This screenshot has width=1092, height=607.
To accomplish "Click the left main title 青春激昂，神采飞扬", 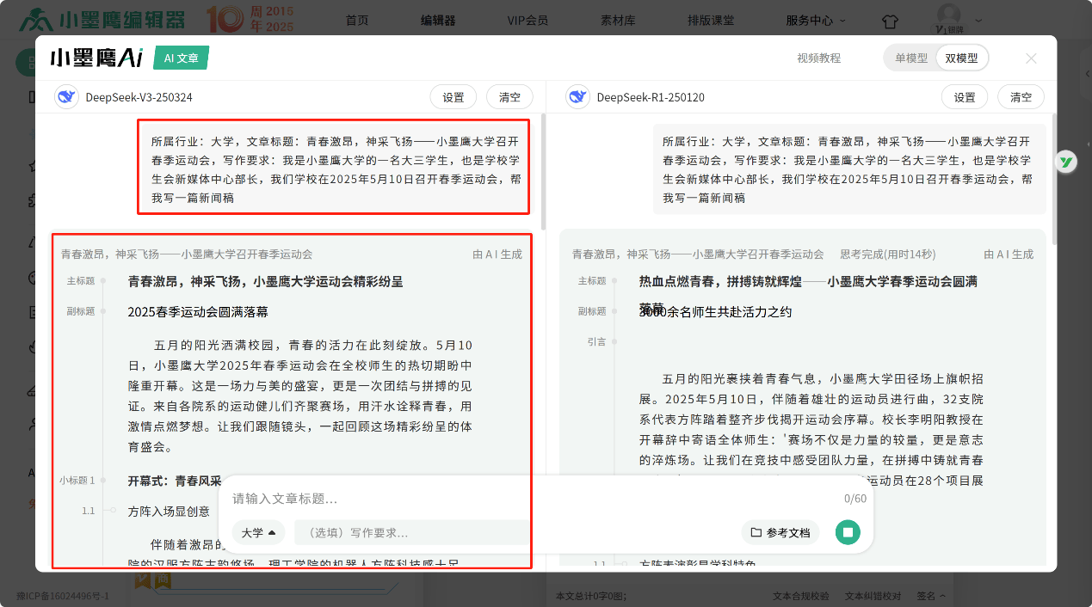I will 265,281.
